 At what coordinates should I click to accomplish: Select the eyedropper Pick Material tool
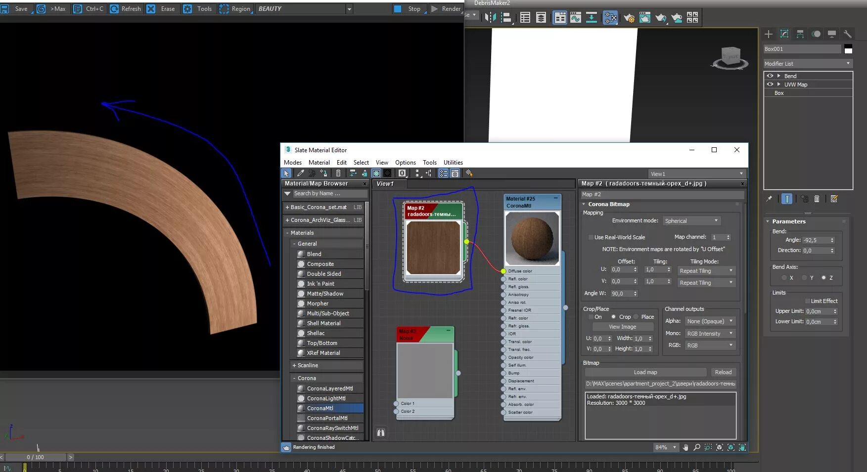(300, 173)
